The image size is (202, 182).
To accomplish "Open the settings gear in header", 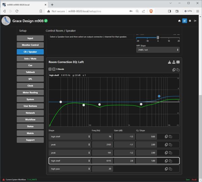I will [190, 21].
